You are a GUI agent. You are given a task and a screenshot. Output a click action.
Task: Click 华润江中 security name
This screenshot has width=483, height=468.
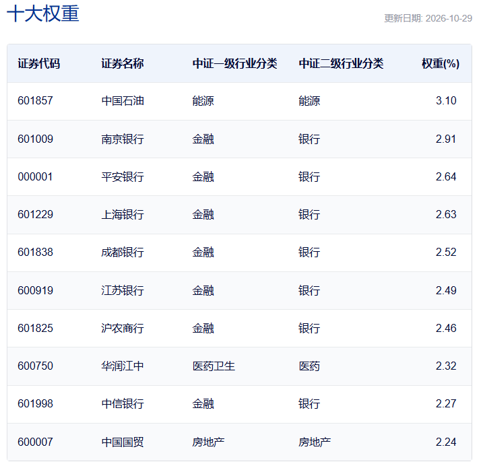(123, 366)
